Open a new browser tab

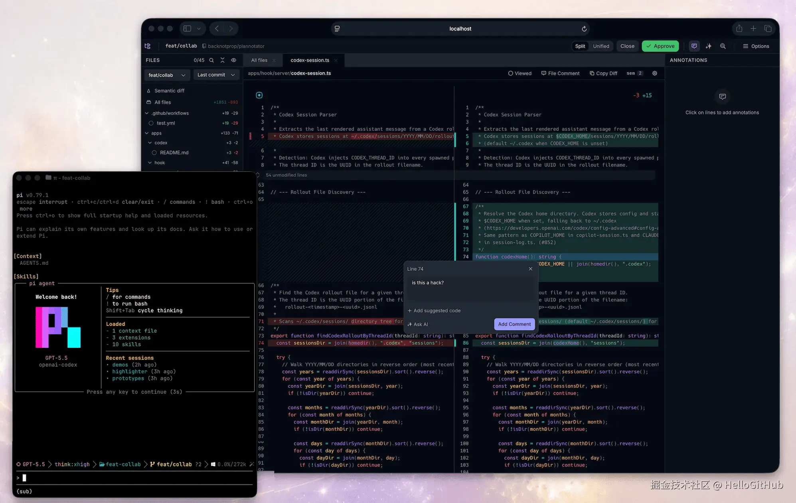(x=753, y=29)
